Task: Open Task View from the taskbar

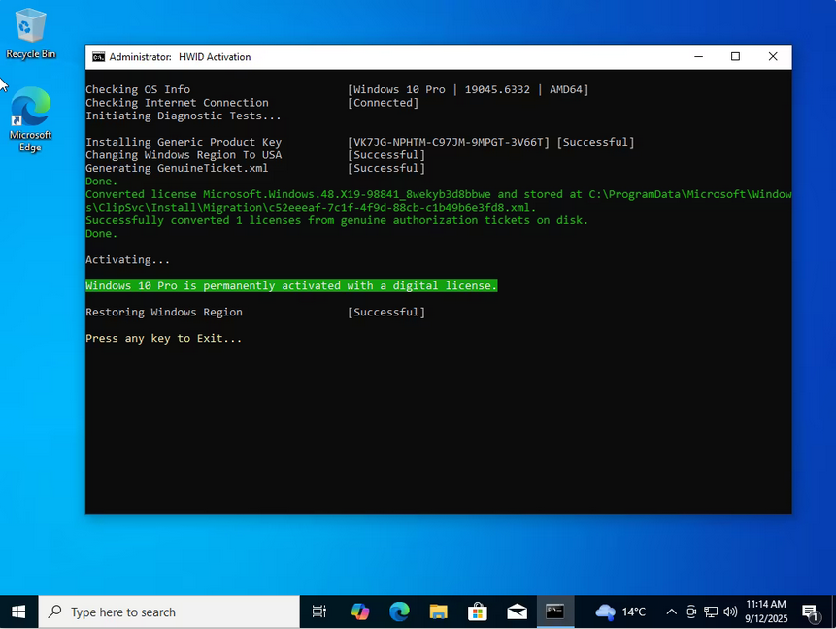Action: 318,612
